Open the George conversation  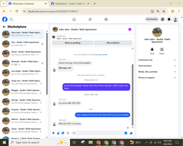[23, 101]
